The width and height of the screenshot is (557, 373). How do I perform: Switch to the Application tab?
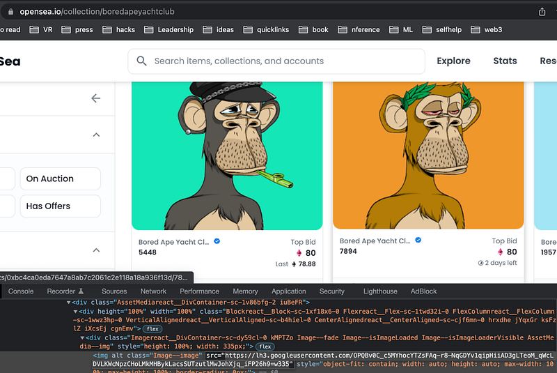tap(288, 291)
